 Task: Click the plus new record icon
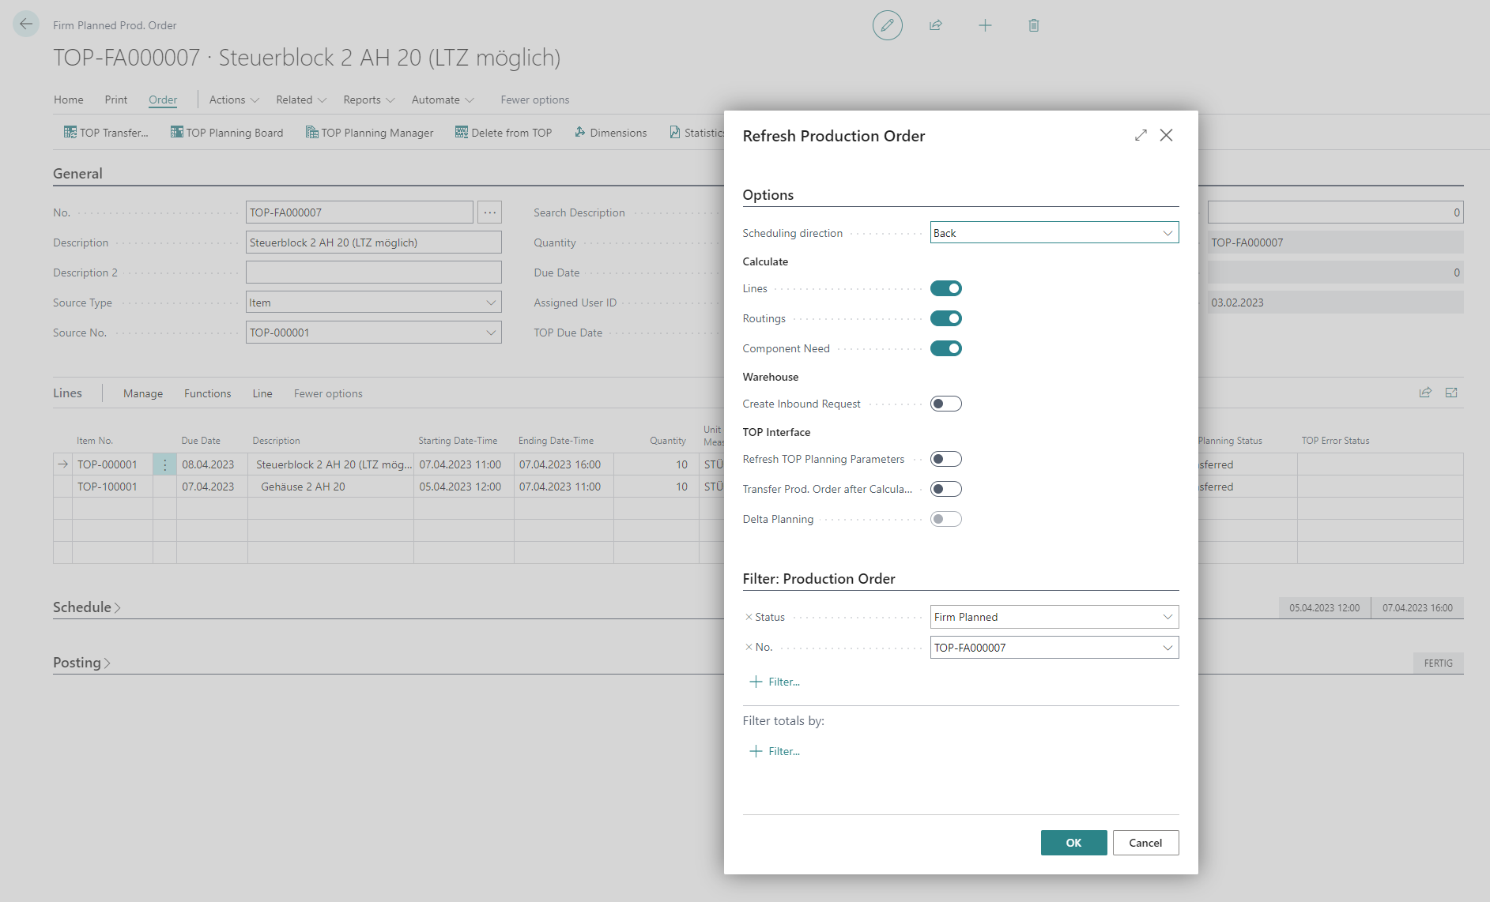pyautogui.click(x=985, y=25)
